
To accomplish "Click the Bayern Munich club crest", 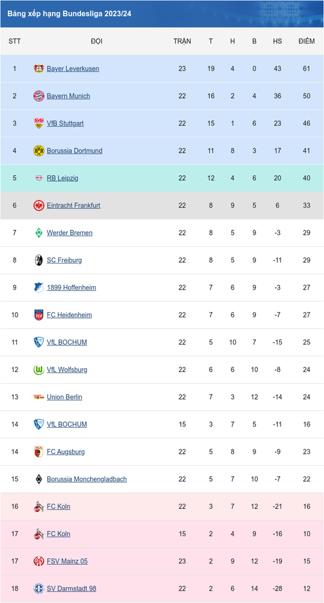I will [x=39, y=96].
